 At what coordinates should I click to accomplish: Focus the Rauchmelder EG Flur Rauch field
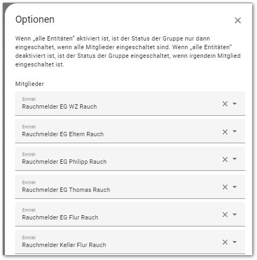point(130,214)
